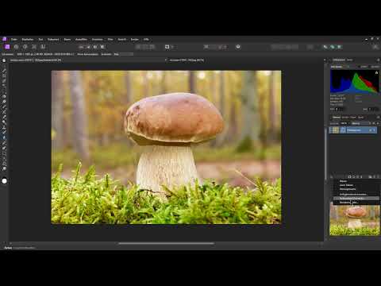
Task: Click the navigator mushroom preview thumbnail
Action: pos(355,219)
